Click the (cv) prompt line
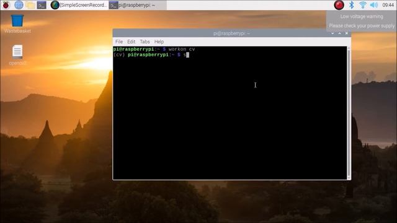 point(151,55)
